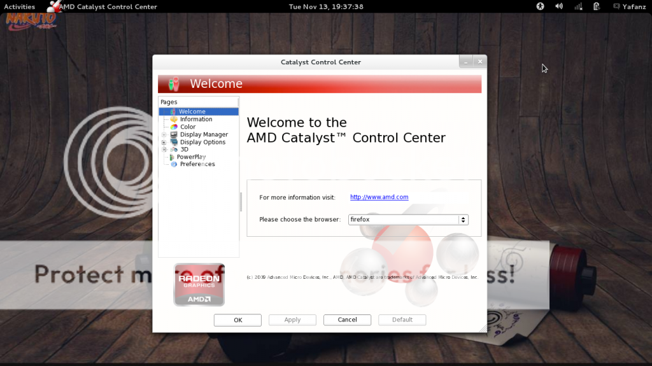The height and width of the screenshot is (366, 652).
Task: Click the Radeon Graphics AMD logo
Action: tap(199, 285)
